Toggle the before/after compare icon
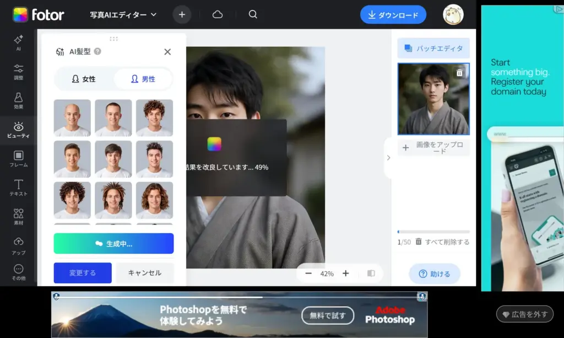This screenshot has width=564, height=338. point(371,273)
